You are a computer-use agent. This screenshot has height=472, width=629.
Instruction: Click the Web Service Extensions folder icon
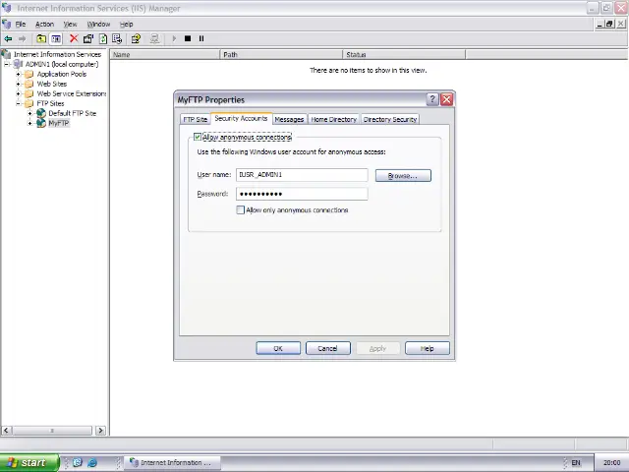(x=29, y=94)
